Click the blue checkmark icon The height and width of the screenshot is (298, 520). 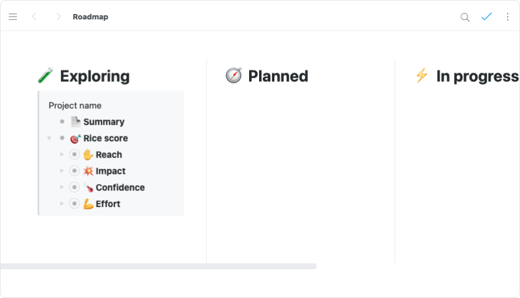pos(487,17)
